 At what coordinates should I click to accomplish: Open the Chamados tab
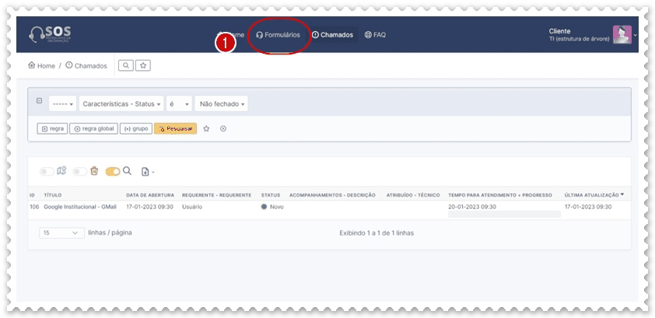(332, 35)
